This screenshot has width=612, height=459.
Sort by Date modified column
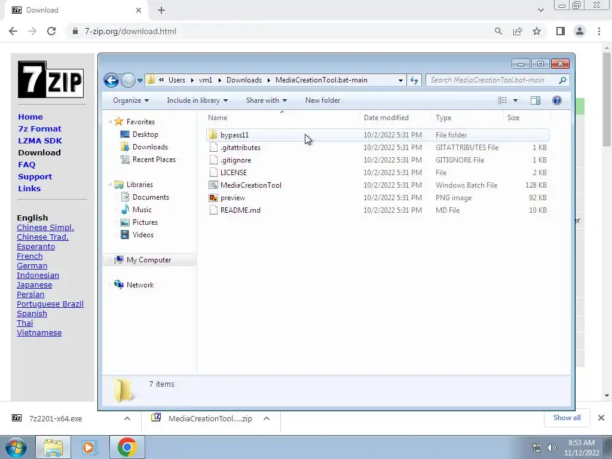click(396, 118)
